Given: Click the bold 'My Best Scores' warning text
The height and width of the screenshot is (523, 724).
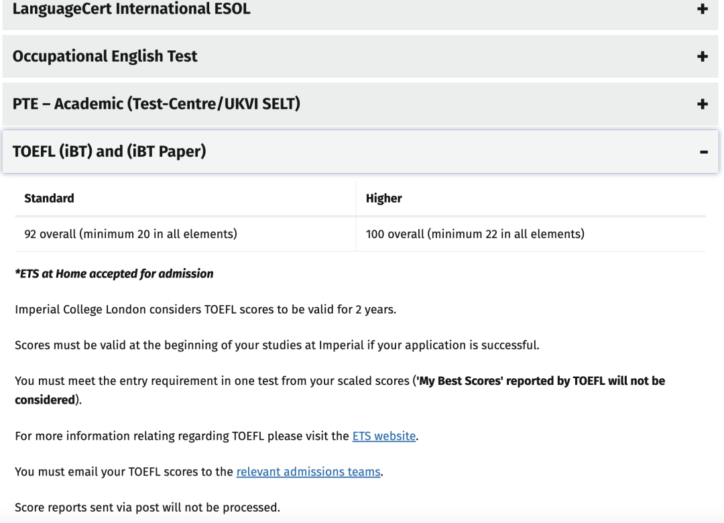Looking at the screenshot, I should coord(540,381).
